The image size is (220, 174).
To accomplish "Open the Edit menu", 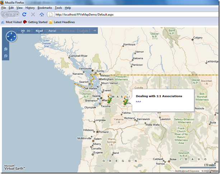I will click(11, 8).
